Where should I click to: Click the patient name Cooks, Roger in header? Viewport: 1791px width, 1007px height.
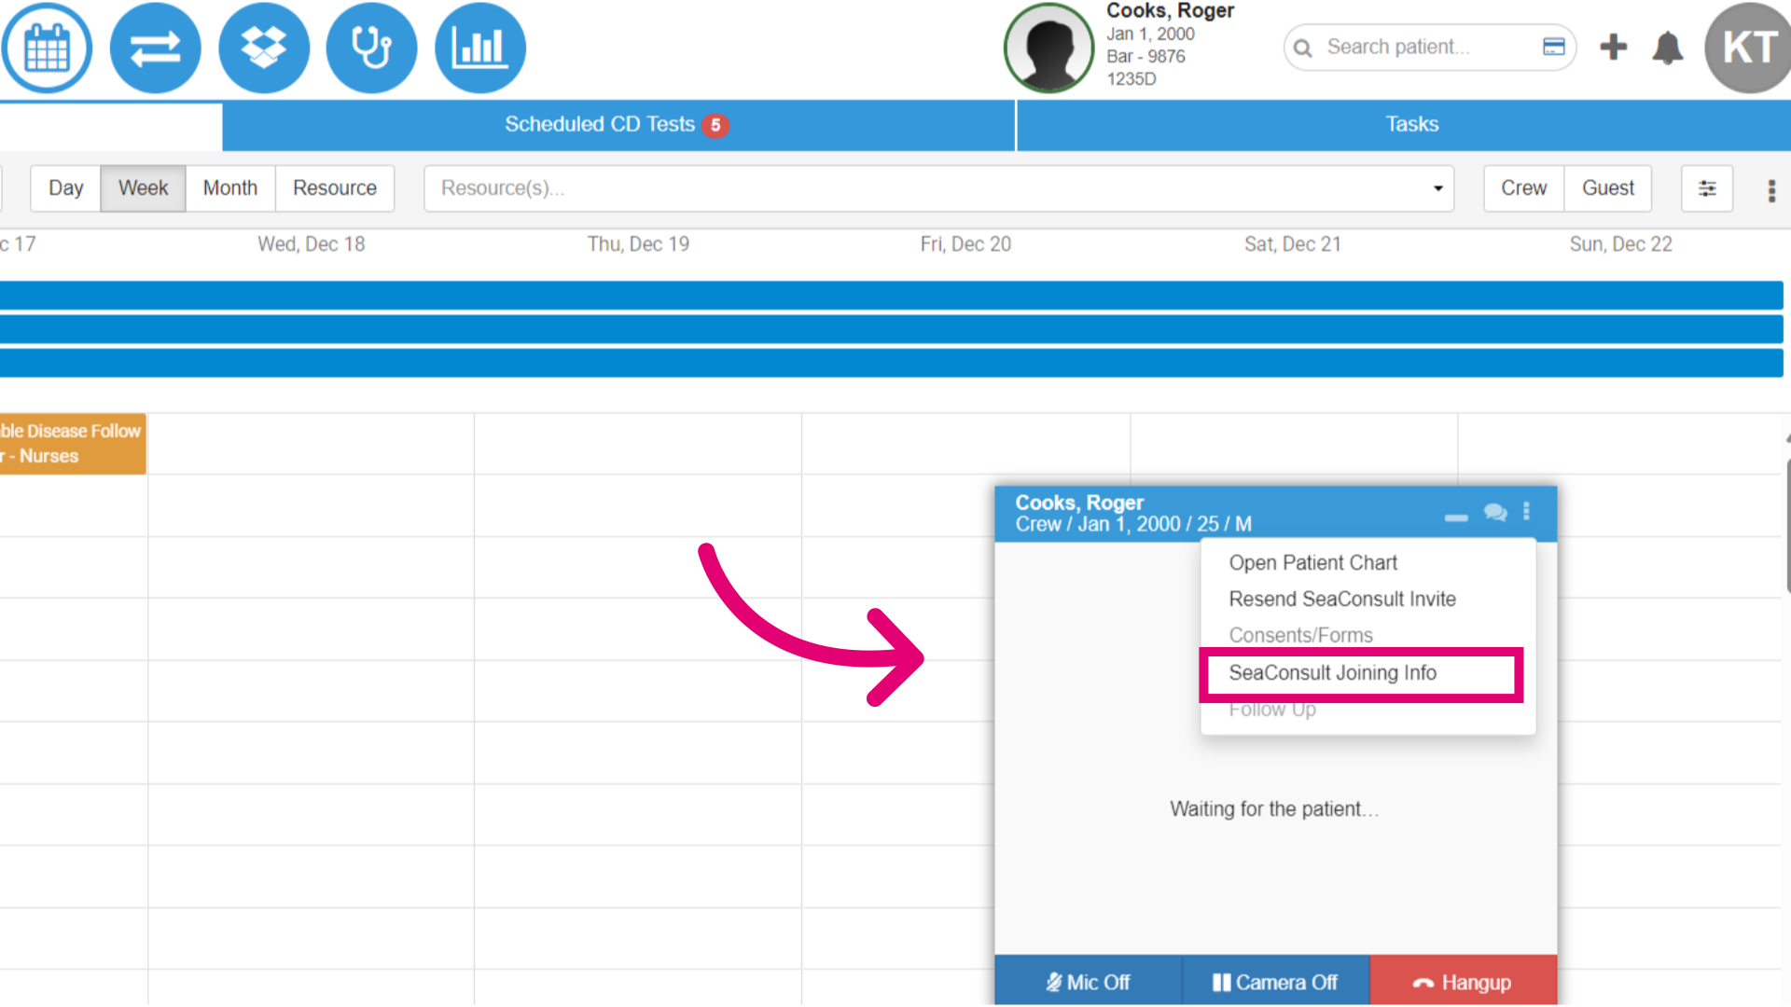point(1170,11)
